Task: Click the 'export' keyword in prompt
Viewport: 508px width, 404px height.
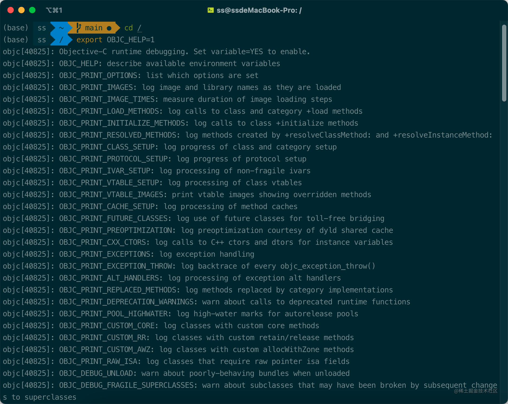Action: 89,40
